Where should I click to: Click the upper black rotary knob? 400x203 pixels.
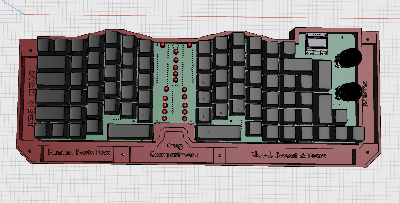click(349, 58)
